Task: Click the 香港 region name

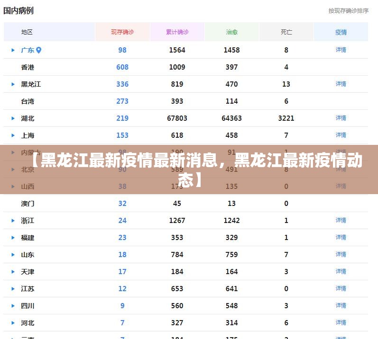Action: 28,67
